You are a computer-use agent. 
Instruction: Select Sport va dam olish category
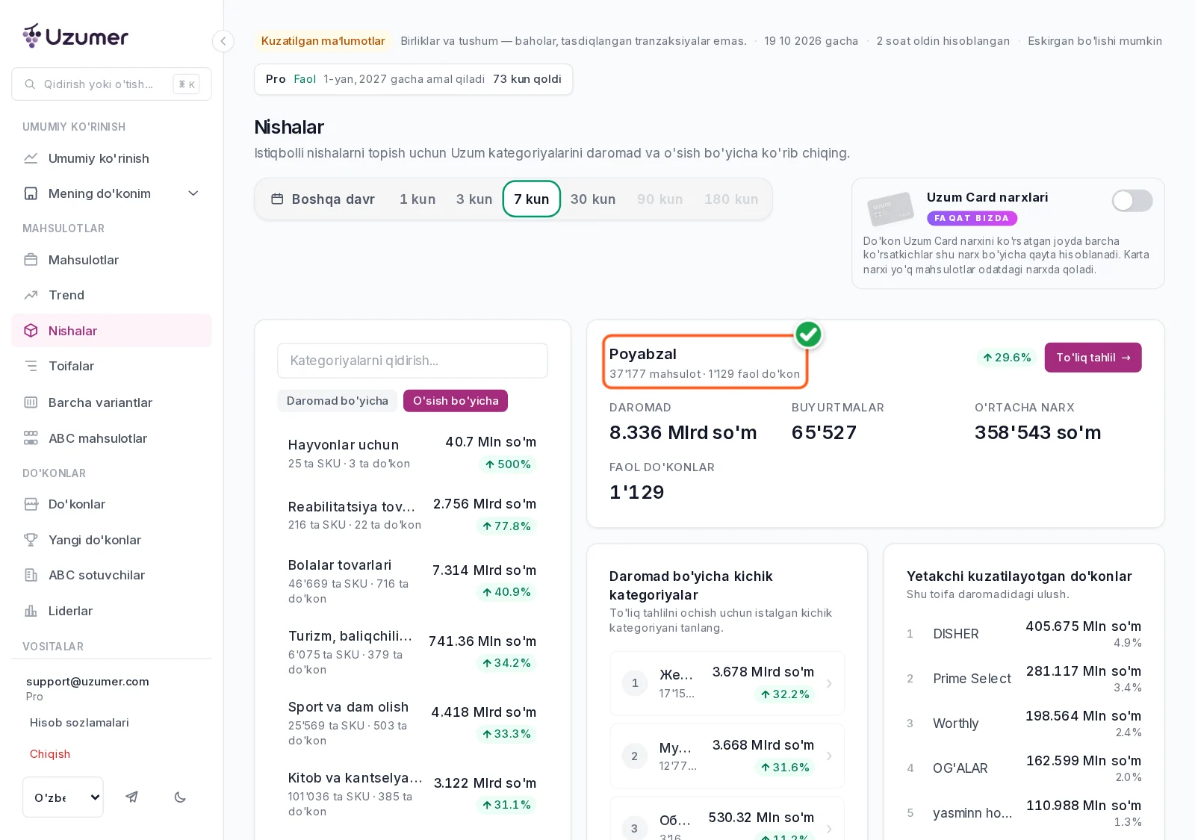[x=412, y=723]
